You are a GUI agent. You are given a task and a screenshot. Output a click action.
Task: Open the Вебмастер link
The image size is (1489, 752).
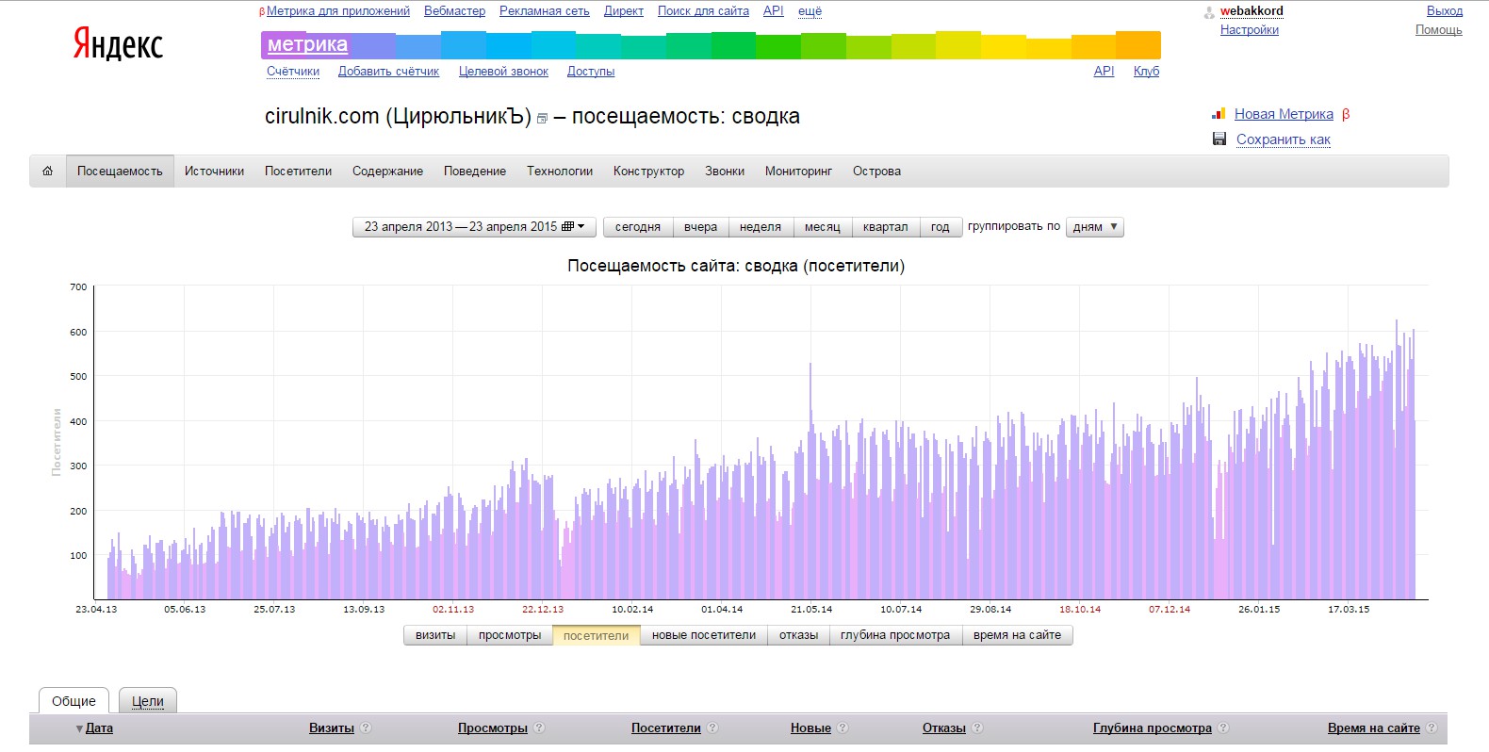pyautogui.click(x=454, y=11)
